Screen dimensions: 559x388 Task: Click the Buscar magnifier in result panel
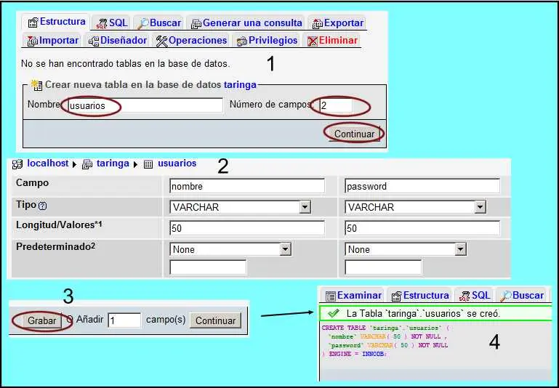pyautogui.click(x=506, y=296)
